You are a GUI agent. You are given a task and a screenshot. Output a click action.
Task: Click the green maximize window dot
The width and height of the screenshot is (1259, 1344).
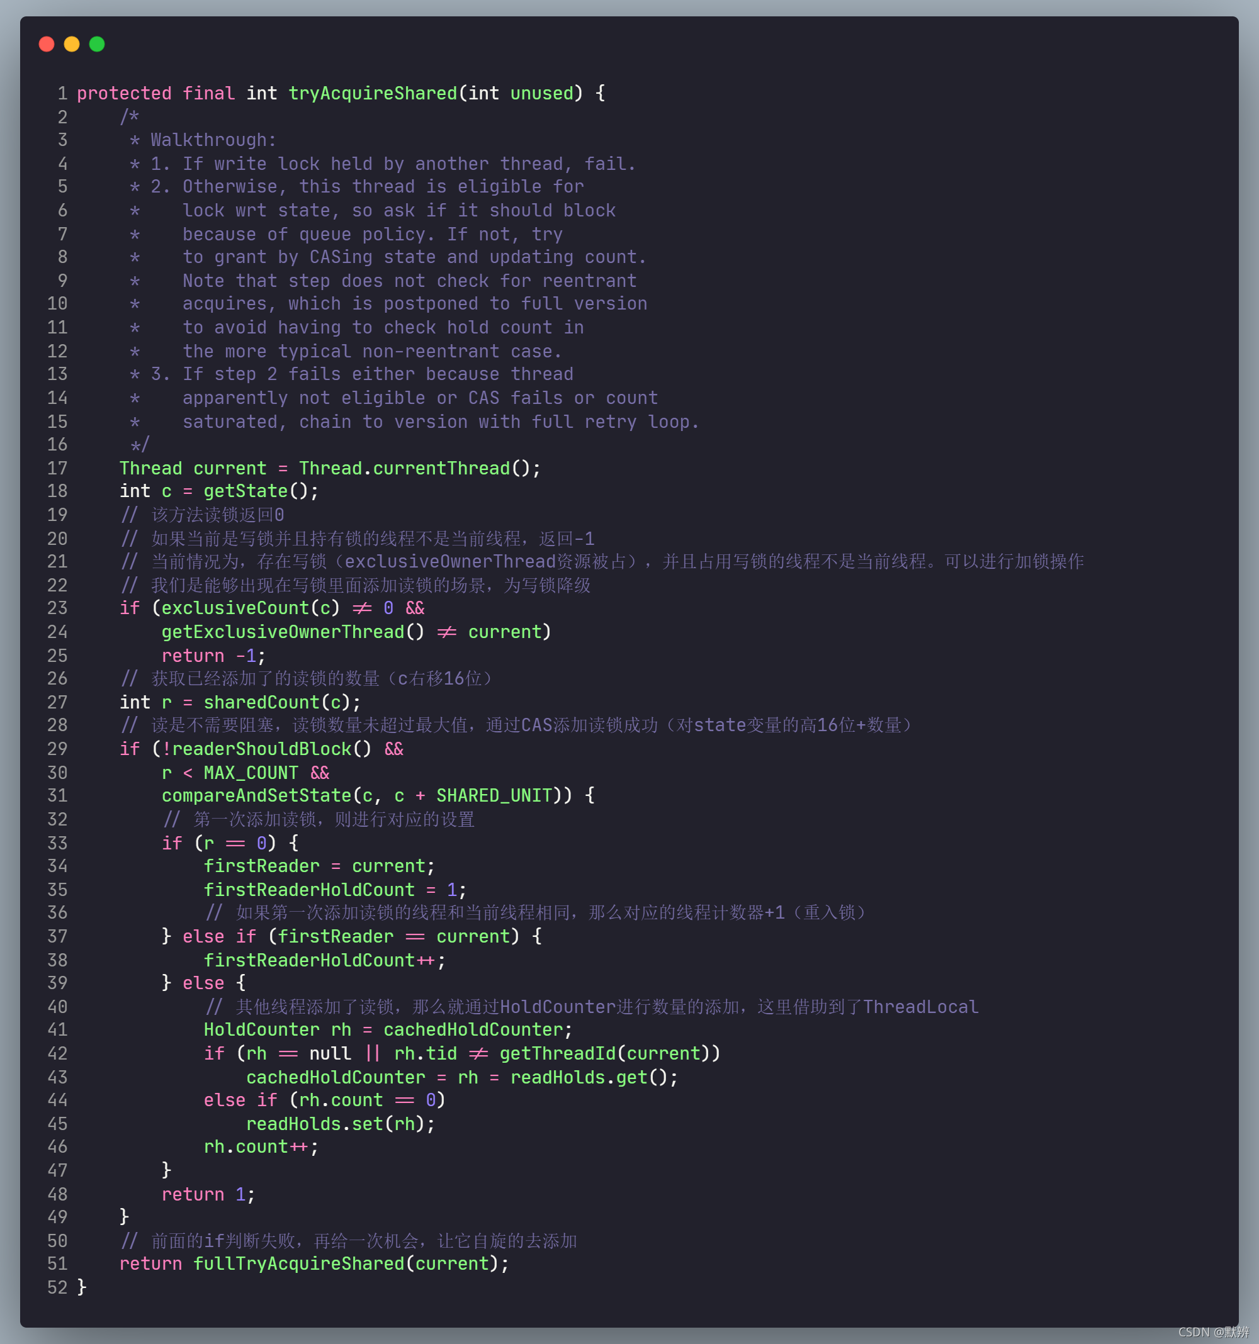(97, 44)
